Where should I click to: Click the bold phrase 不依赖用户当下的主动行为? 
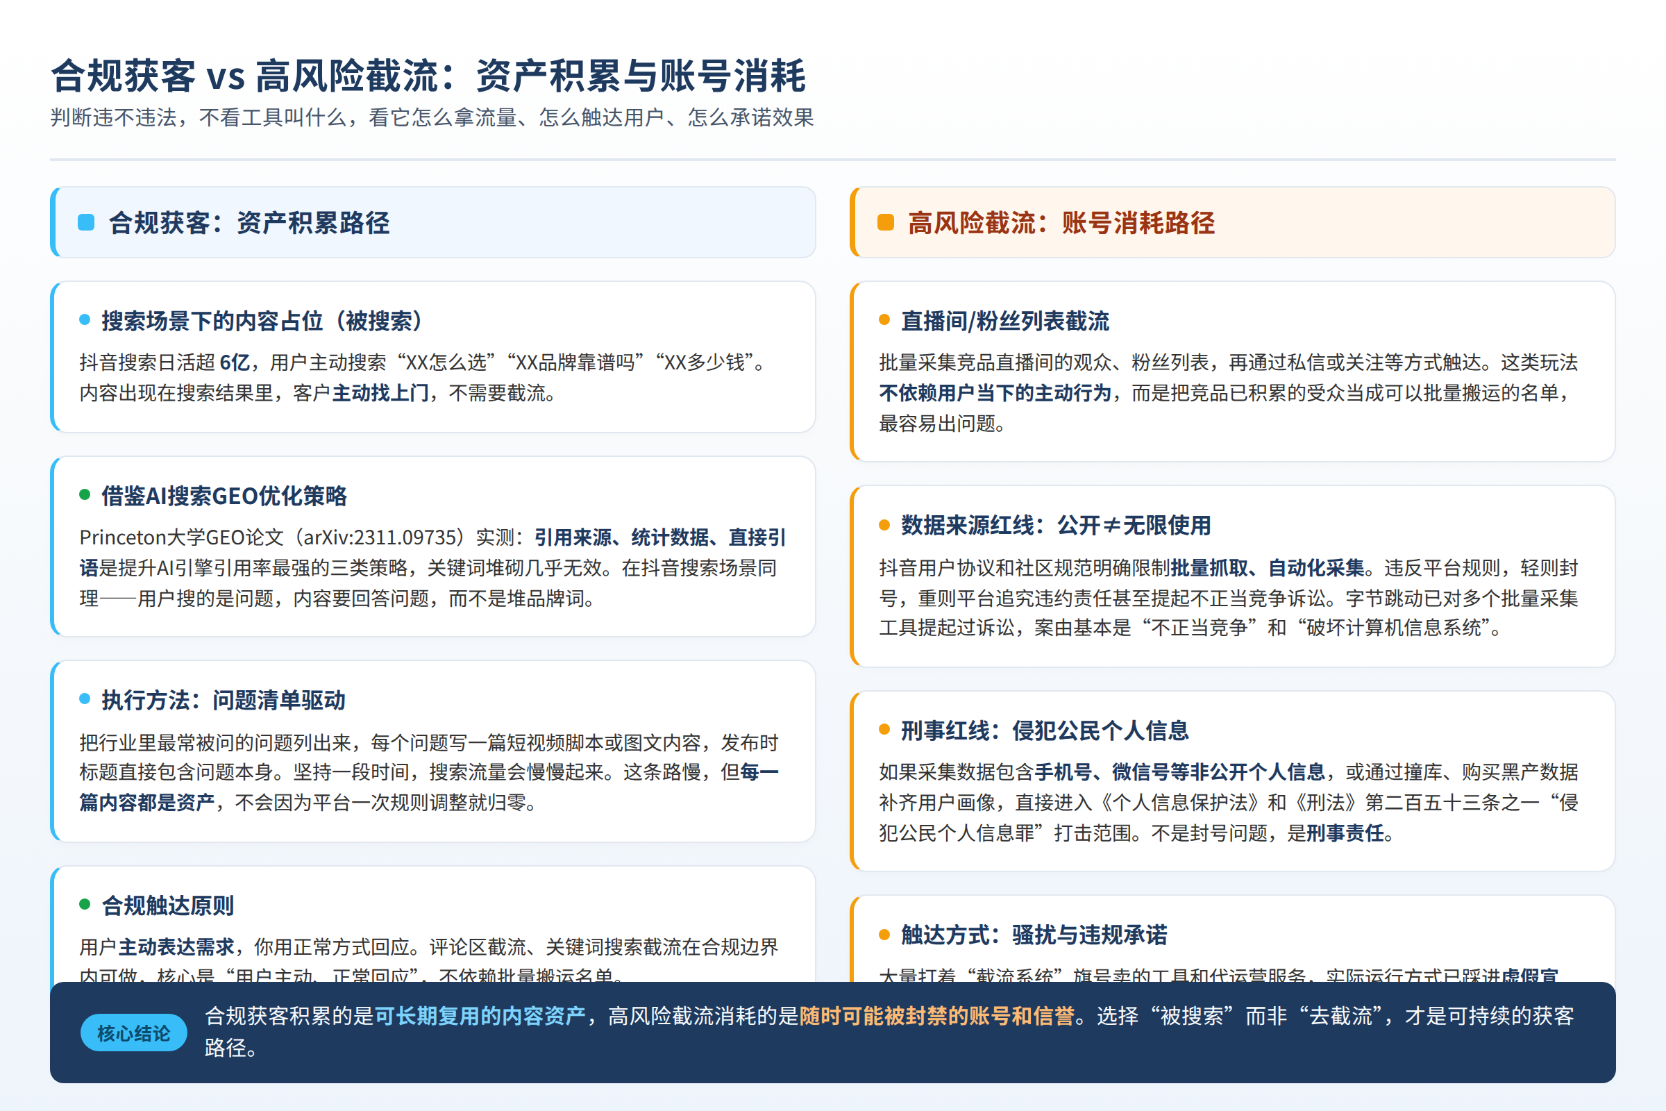click(995, 392)
